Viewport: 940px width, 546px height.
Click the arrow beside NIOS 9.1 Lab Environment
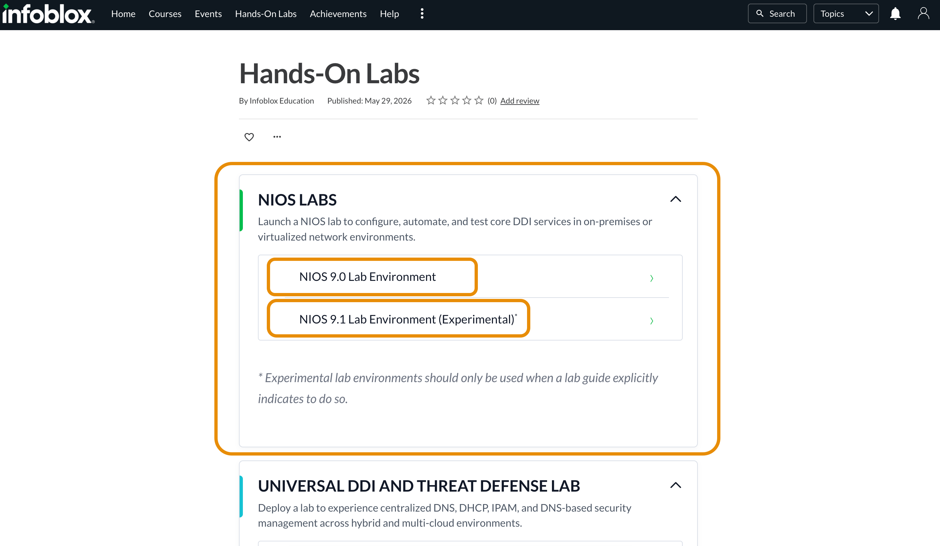[652, 321]
